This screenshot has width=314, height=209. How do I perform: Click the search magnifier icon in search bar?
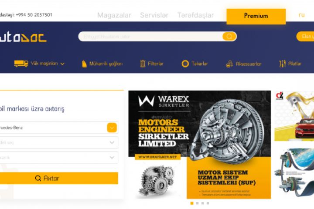pos(229,37)
